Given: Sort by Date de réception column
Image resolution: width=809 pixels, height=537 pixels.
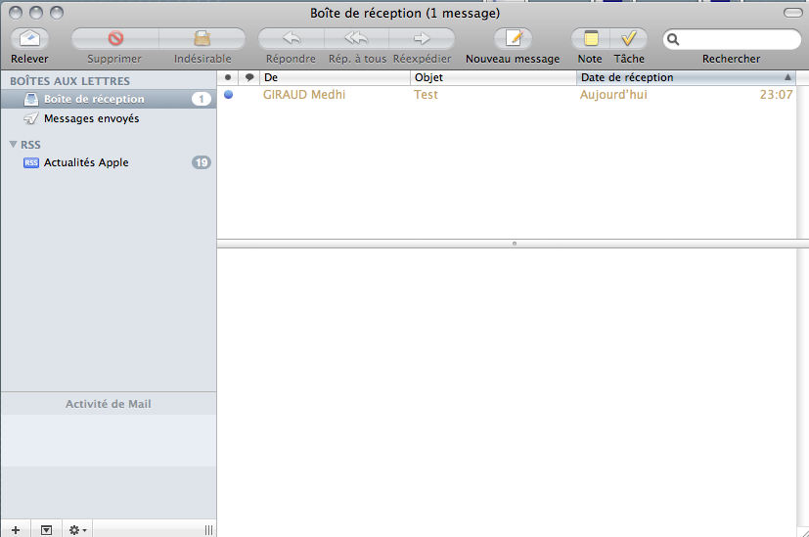Looking at the screenshot, I should click(675, 77).
